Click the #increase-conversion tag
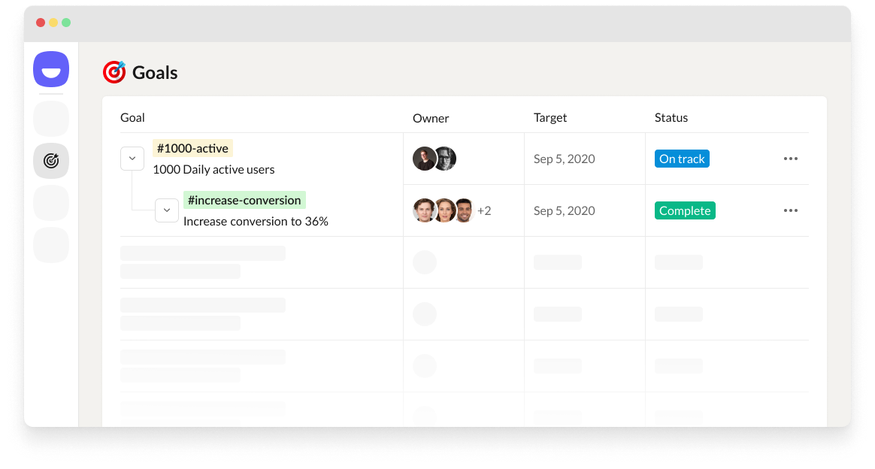Viewport: 875px width, 469px height. 244,200
